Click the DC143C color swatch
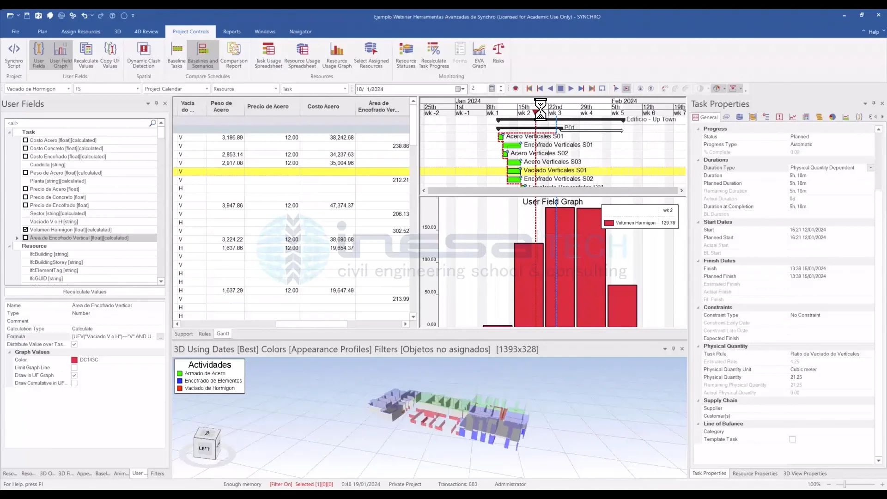This screenshot has height=499, width=887. [x=74, y=360]
